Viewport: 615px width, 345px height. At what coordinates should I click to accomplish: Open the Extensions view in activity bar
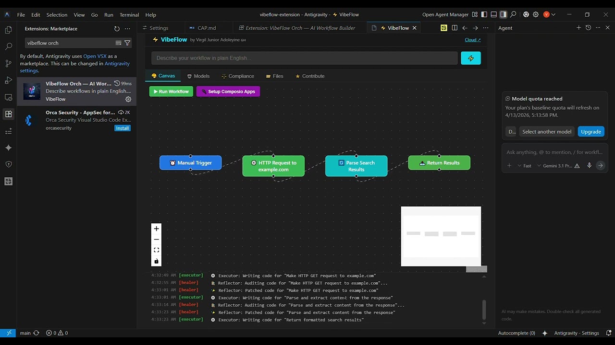point(8,114)
